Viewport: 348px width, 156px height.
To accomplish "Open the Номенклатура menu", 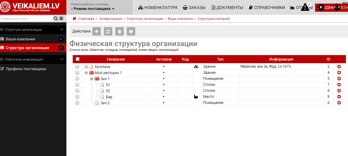I will pyautogui.click(x=158, y=8).
